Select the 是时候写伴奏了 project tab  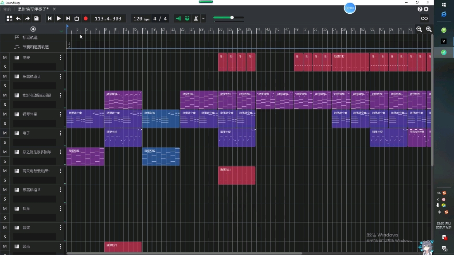(x=33, y=9)
